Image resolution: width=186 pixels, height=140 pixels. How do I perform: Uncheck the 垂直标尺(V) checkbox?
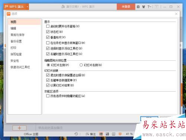48,37
